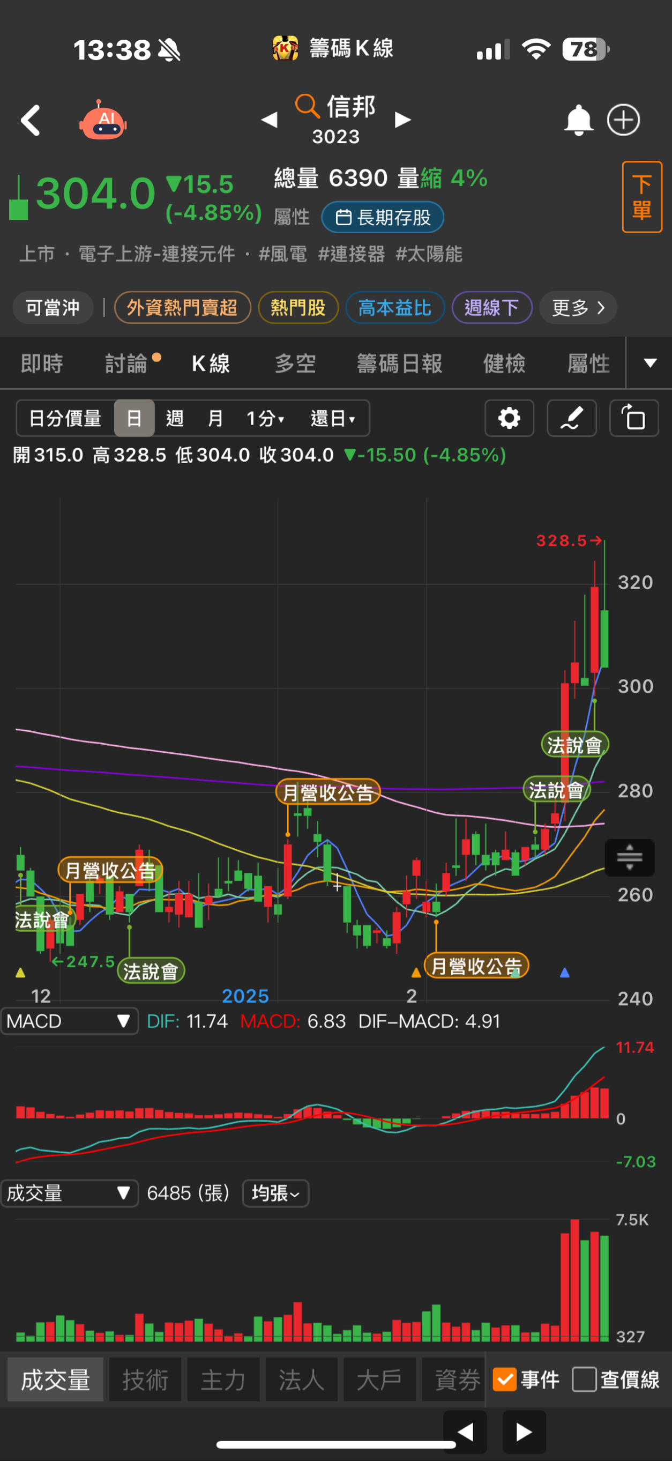Enable the 查價線 checkbox
The width and height of the screenshot is (672, 1461).
coord(584,1380)
